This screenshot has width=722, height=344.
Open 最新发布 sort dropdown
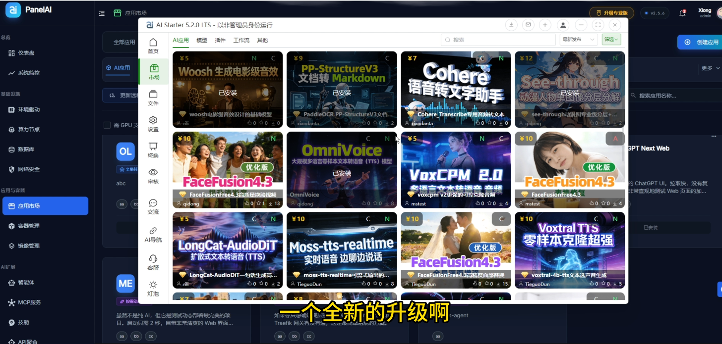(x=579, y=40)
